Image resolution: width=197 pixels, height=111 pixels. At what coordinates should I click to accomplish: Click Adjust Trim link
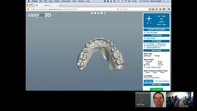[x=161, y=44]
